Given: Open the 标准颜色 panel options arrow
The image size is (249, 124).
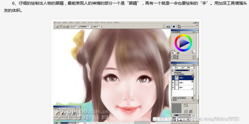Looking at the screenshot, I should click(x=195, y=32).
